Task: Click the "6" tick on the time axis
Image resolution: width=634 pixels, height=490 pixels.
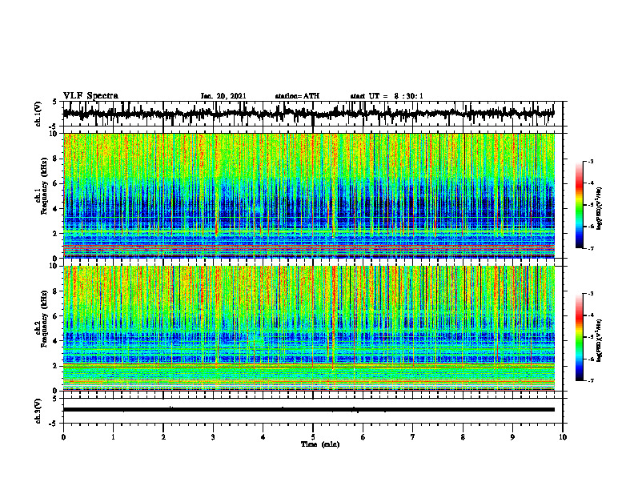Action: pos(363,437)
